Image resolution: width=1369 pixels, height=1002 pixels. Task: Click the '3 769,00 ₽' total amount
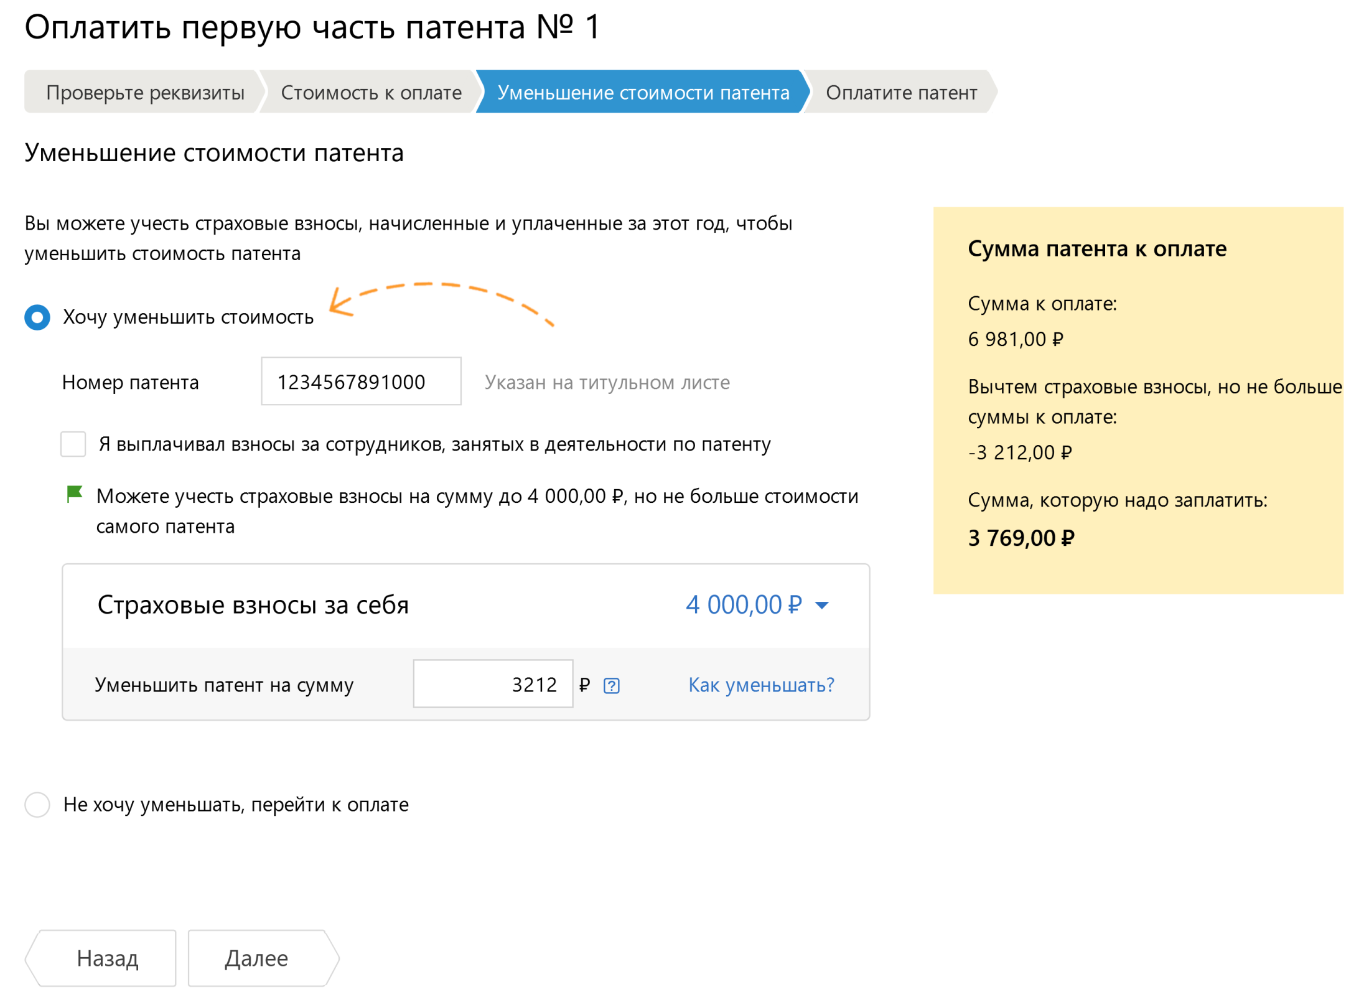click(1021, 538)
